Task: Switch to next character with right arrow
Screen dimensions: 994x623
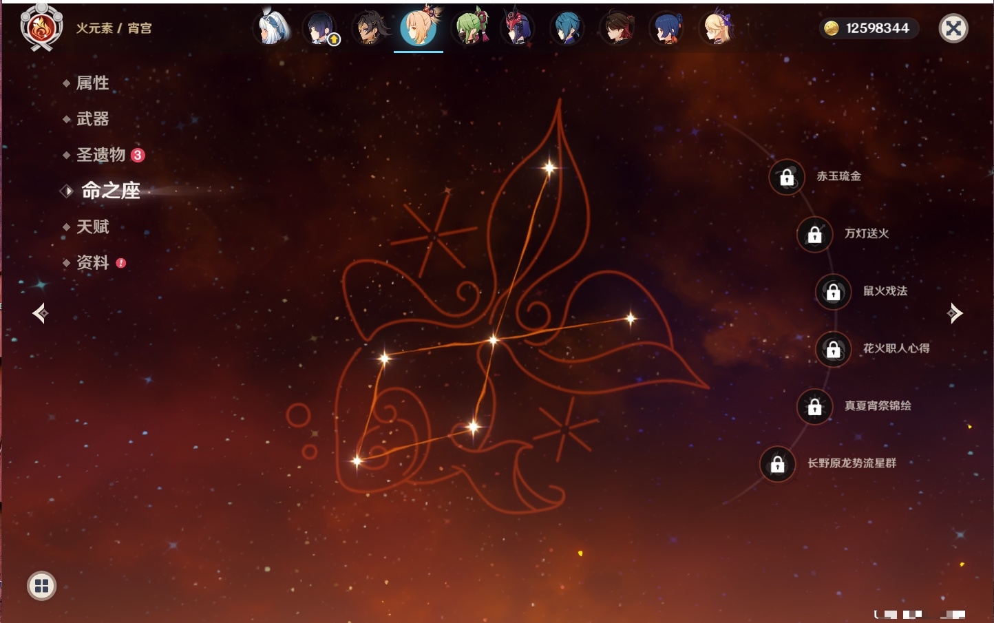Action: [x=954, y=314]
